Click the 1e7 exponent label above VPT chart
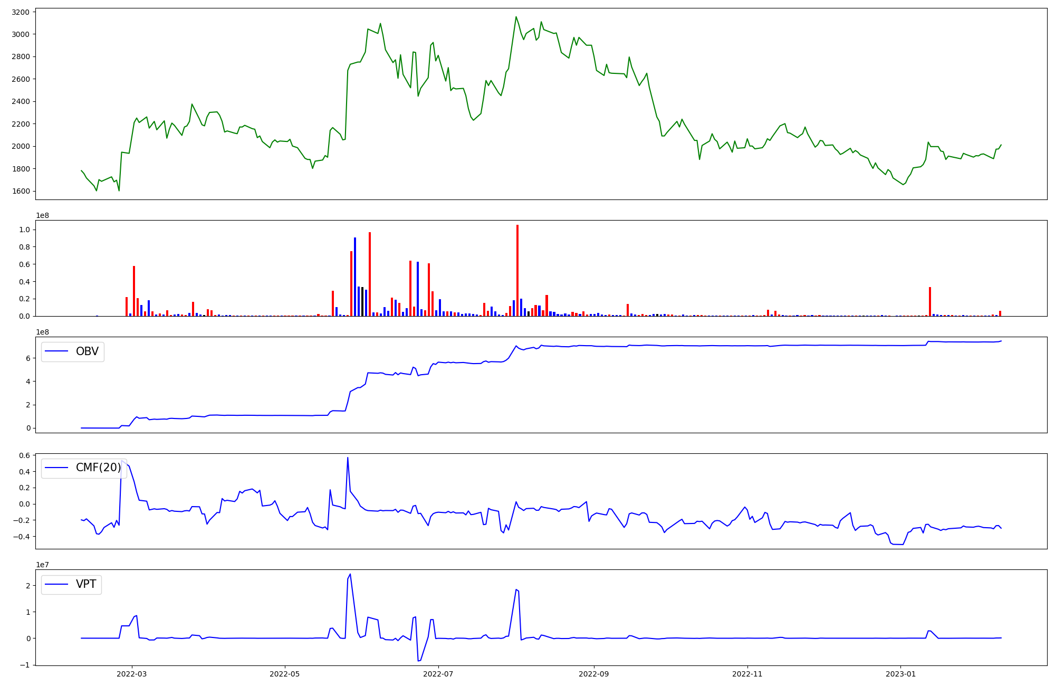 pyautogui.click(x=42, y=565)
